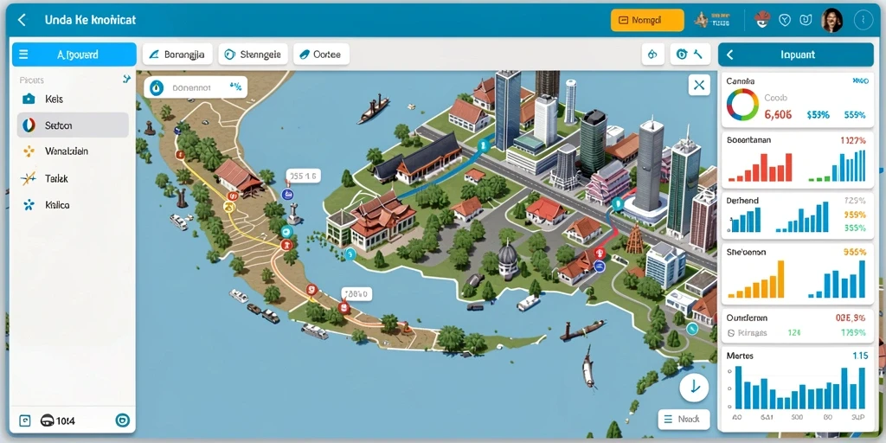Click the yellow Nomgal button in the header
886x443 pixels.
tap(647, 21)
